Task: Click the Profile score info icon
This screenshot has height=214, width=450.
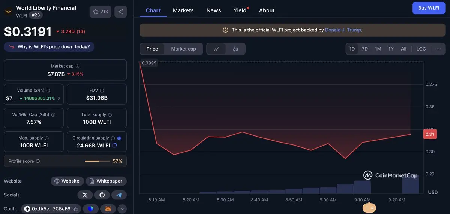Action: 38,161
